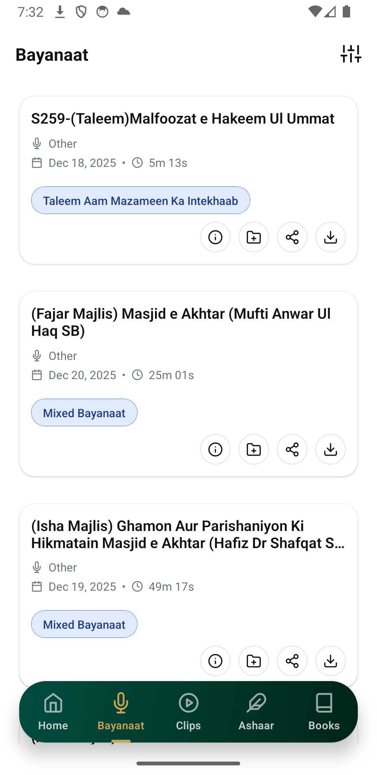Download the S259 Taleem Malfoozat bayan
Viewport: 377px width, 775px height.
(331, 237)
